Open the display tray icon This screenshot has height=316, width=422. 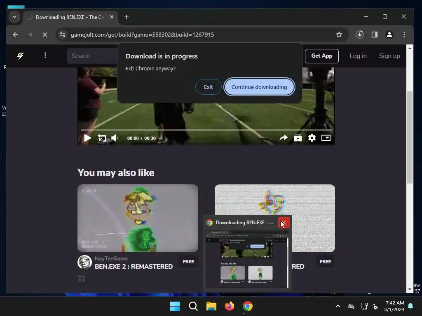pyautogui.click(x=364, y=306)
